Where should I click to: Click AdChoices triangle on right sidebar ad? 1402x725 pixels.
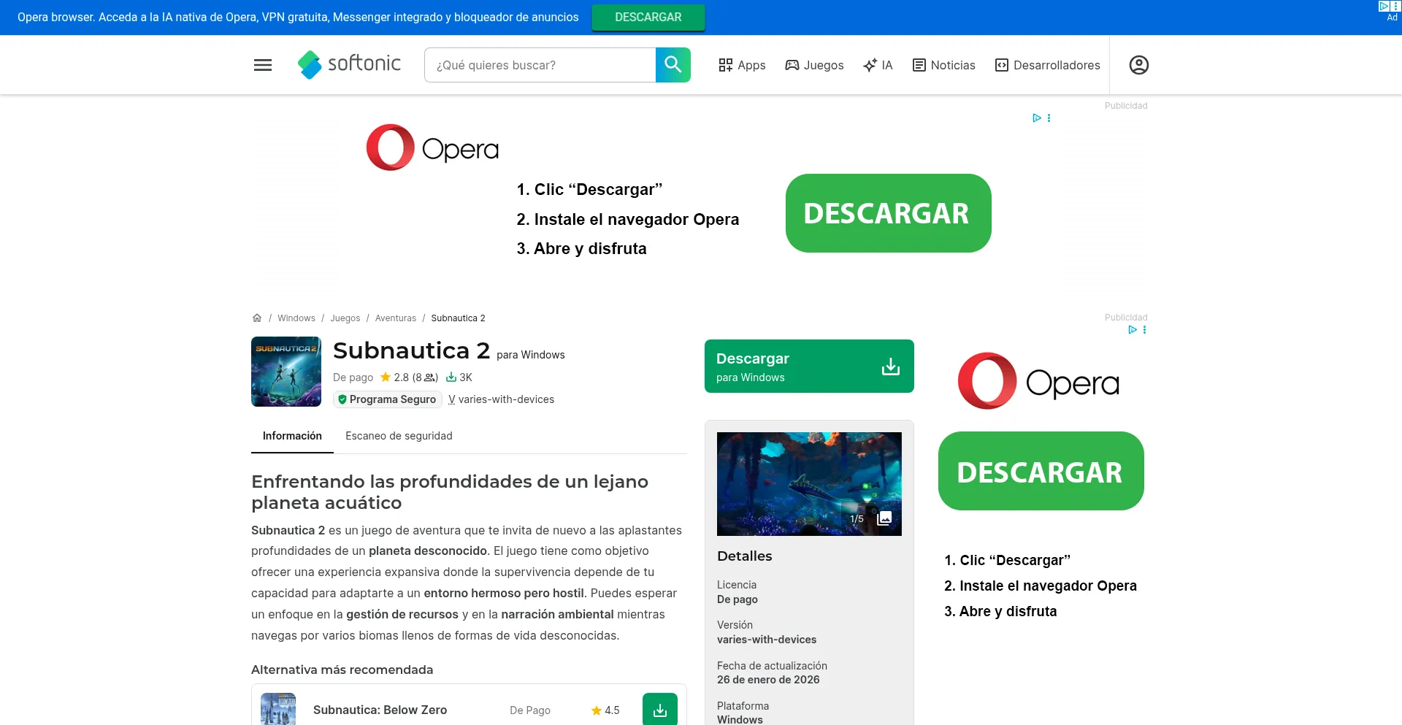click(1132, 330)
